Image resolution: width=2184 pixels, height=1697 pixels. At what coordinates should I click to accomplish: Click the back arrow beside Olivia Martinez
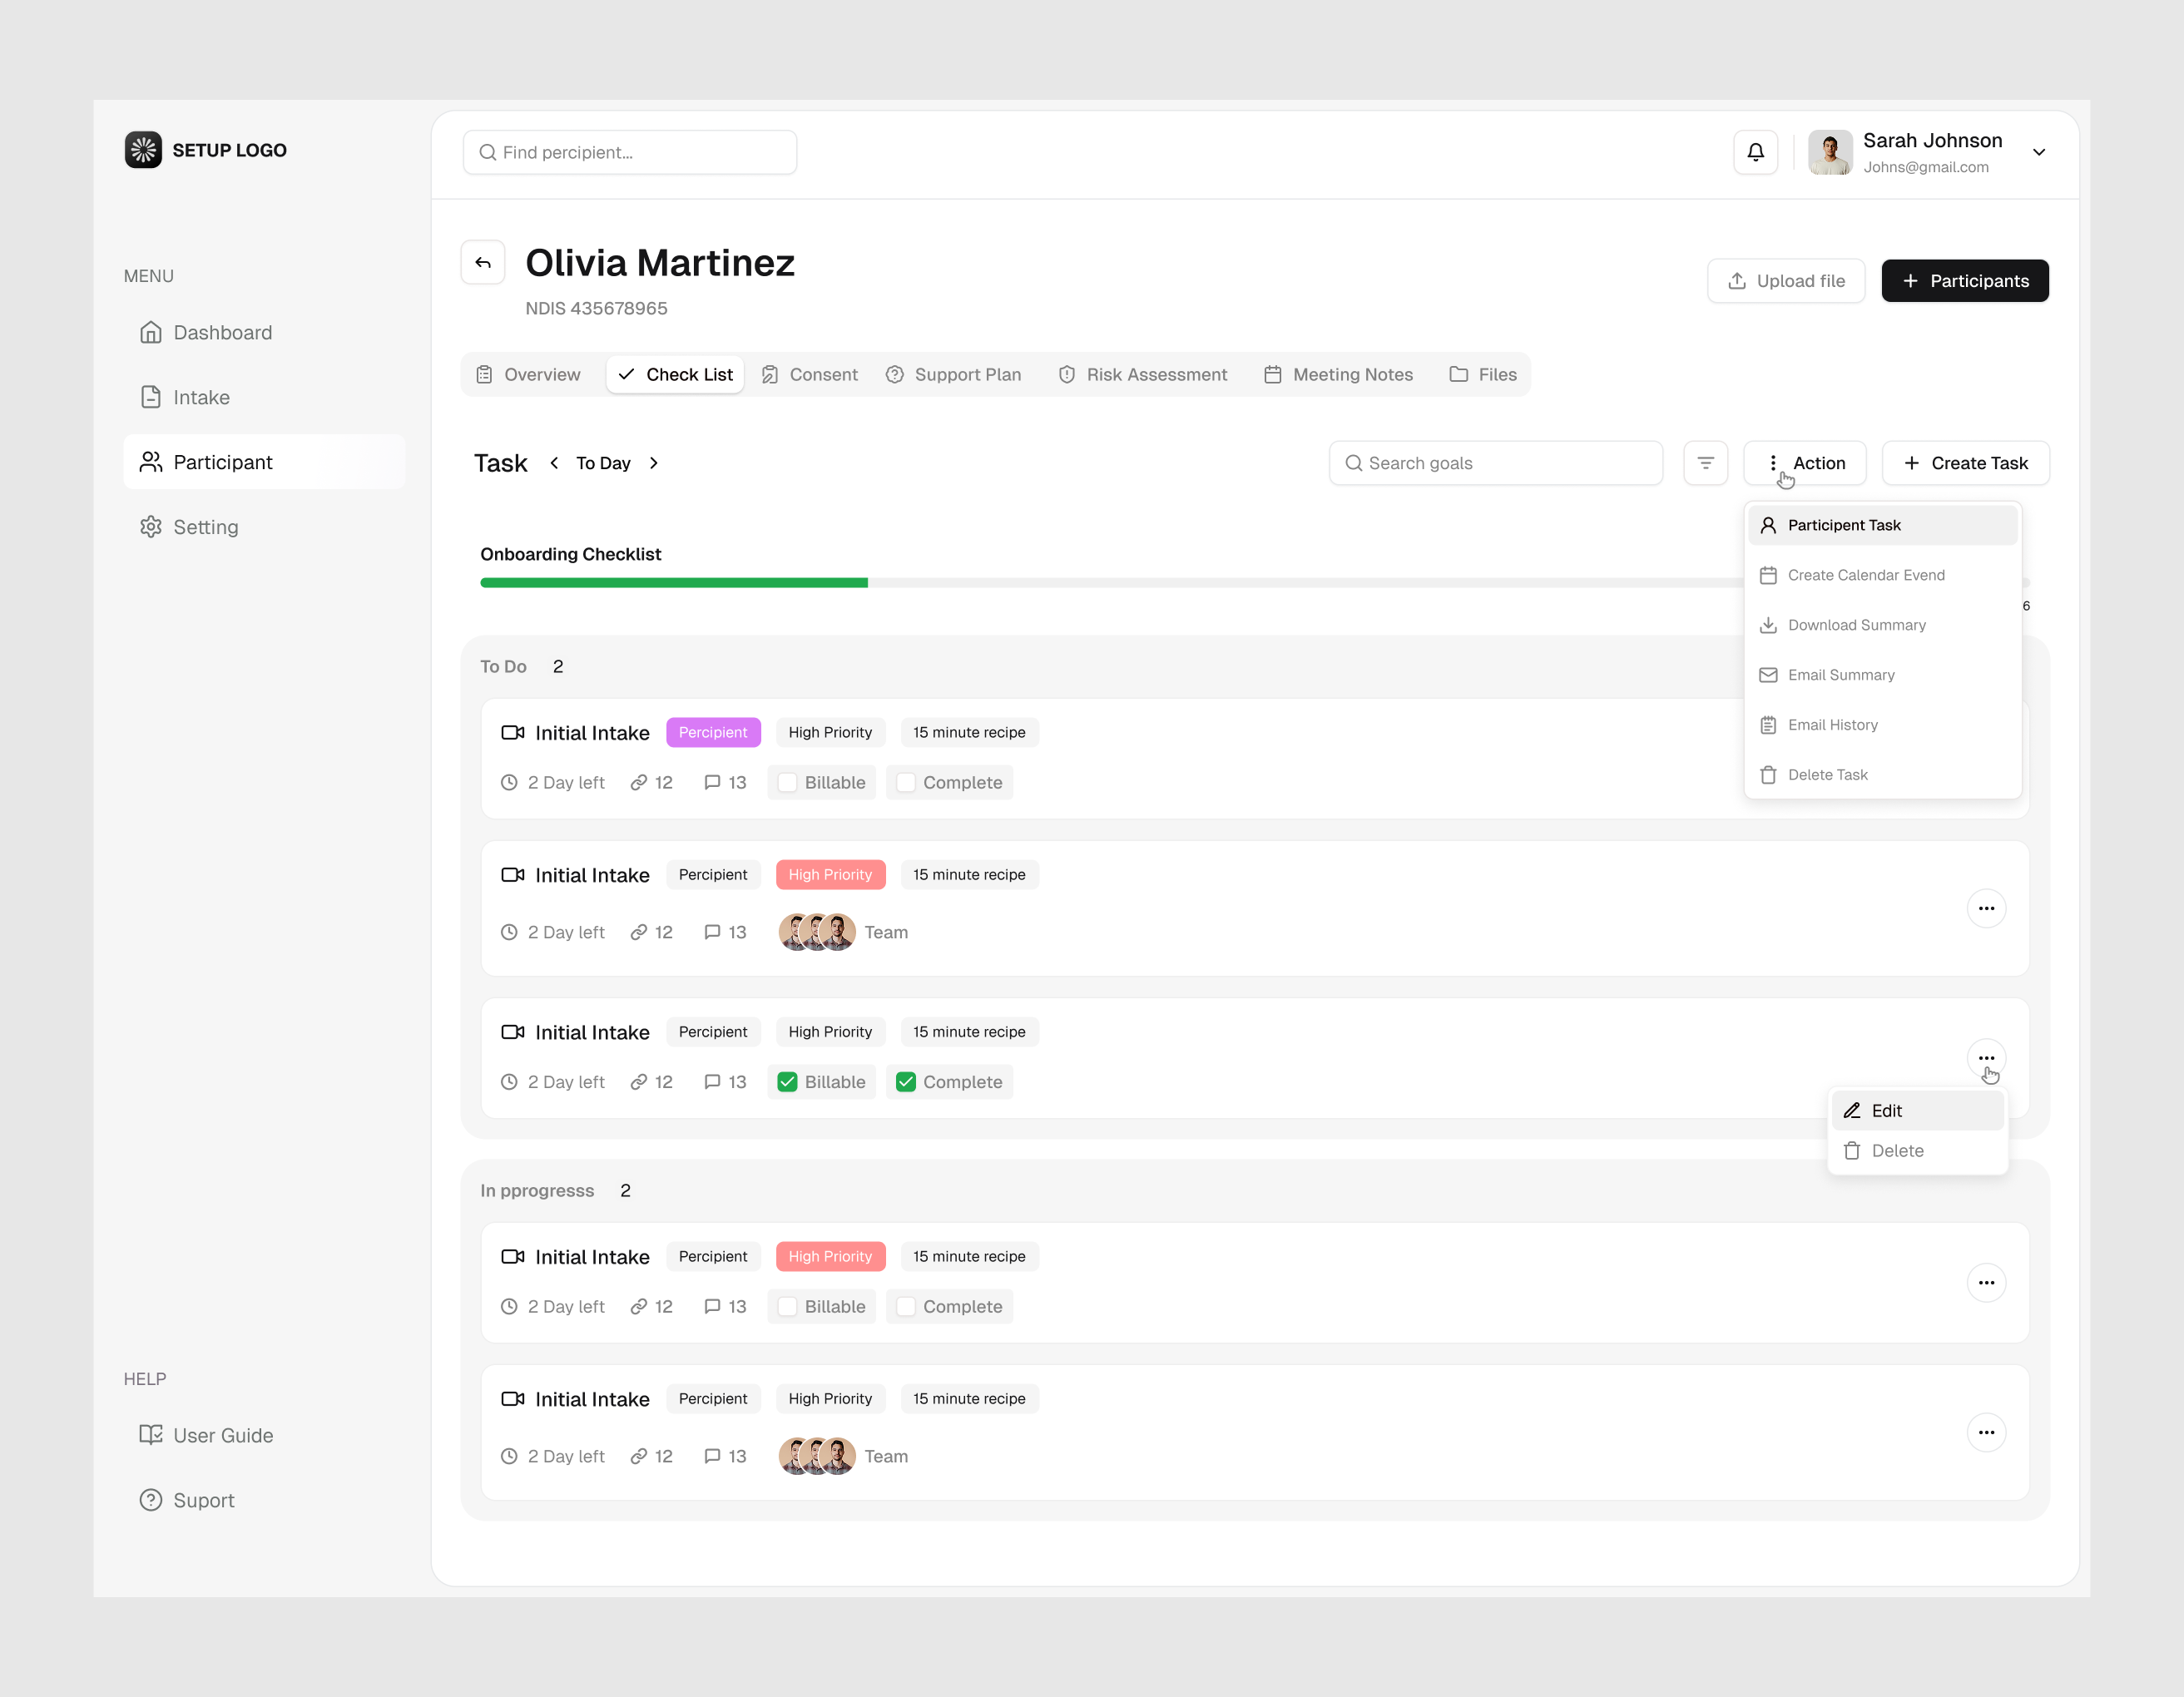click(x=483, y=261)
